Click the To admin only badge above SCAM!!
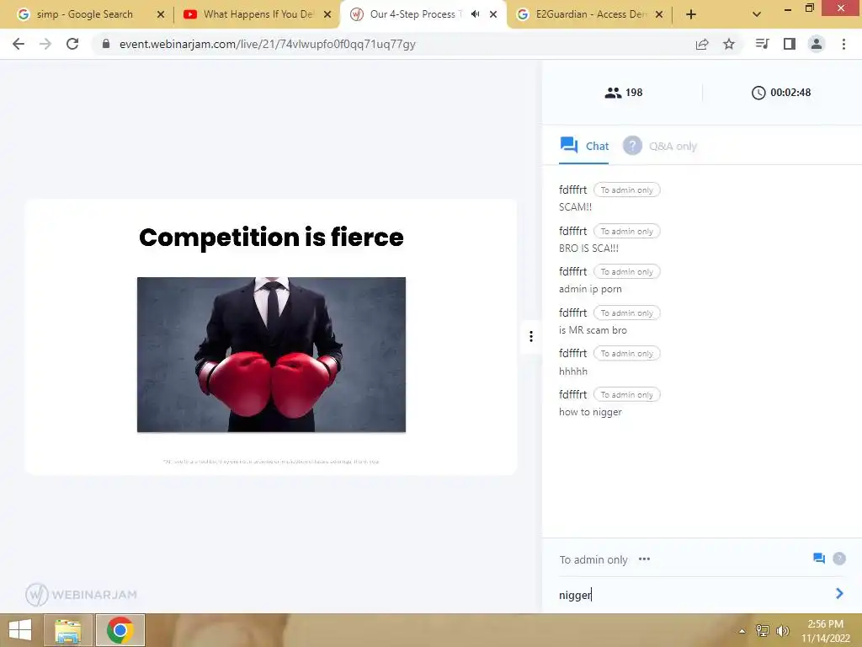Screen dimensions: 862x647 626,190
